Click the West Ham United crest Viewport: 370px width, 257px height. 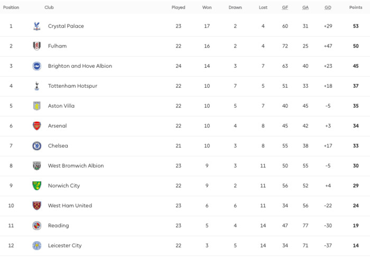click(37, 206)
